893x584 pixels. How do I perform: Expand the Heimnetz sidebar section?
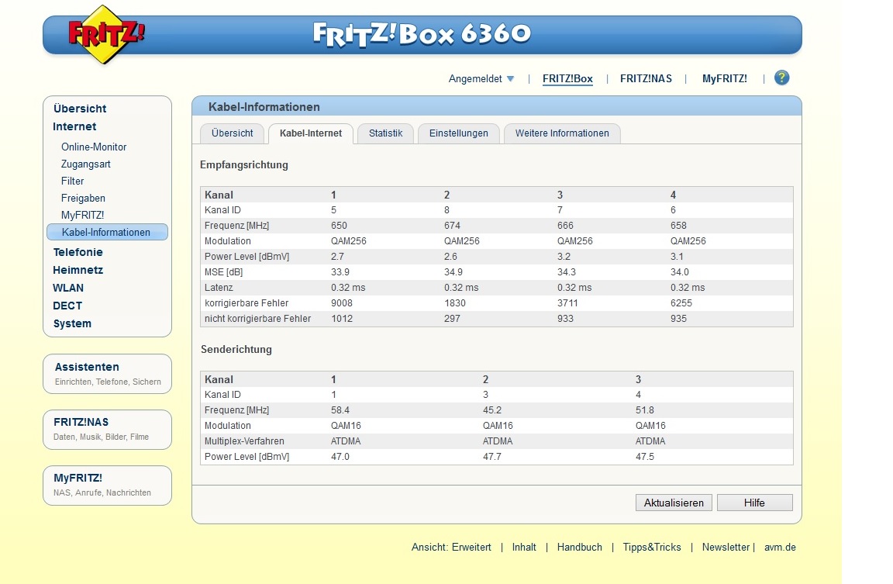coord(78,270)
